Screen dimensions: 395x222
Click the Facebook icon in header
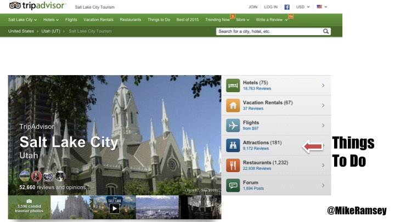[x=287, y=7]
